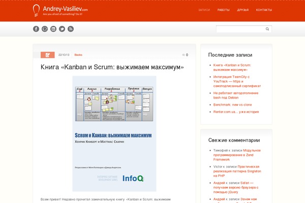Open comment link Практическая реализация паттерна Singleton
305x203 pixels.
(x=237, y=171)
